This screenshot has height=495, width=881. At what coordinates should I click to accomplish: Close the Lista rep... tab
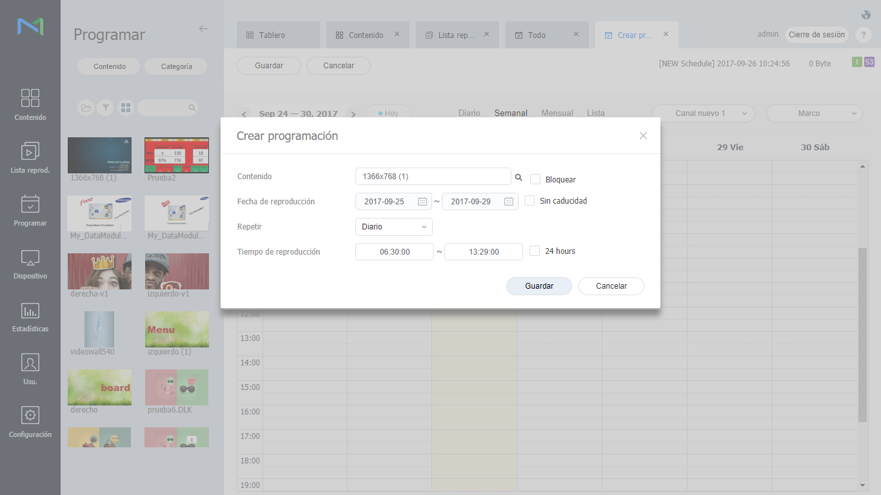[486, 34]
